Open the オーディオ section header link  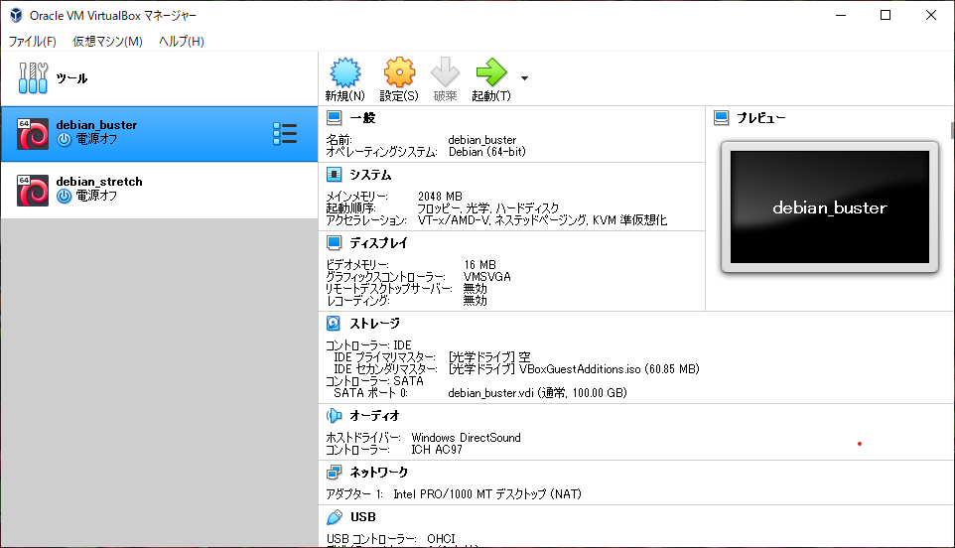tap(374, 415)
